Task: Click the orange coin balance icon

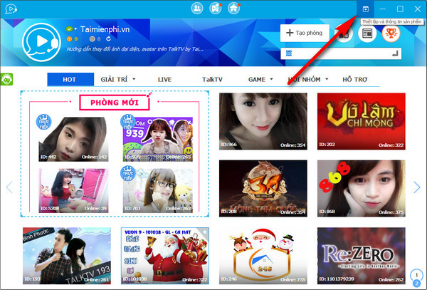Action: coord(70,39)
